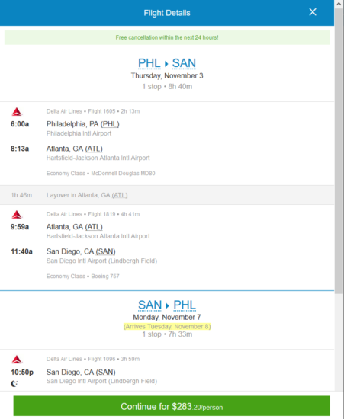The height and width of the screenshot is (419, 344).
Task: Click the (PHL) code beside Philadelphia, PA
Action: pos(110,124)
